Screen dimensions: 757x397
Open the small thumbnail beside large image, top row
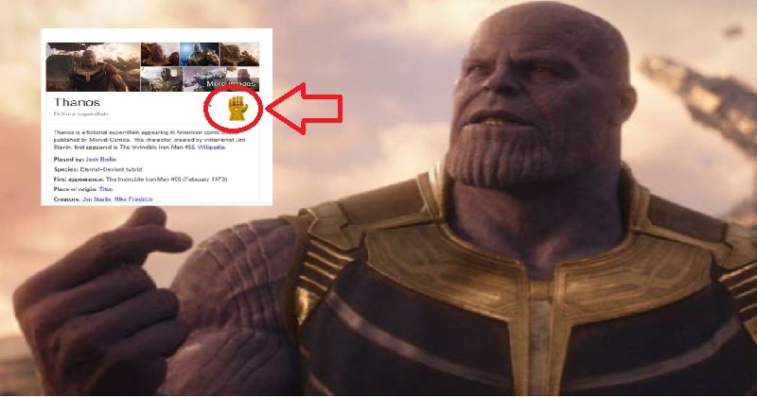tap(160, 54)
